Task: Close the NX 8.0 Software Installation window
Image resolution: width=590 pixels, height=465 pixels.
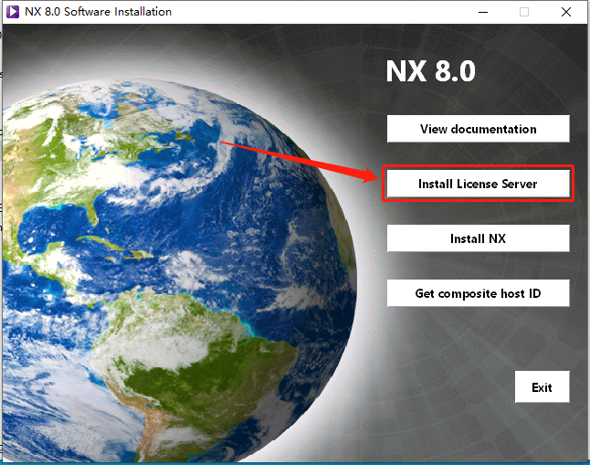Action: click(566, 12)
